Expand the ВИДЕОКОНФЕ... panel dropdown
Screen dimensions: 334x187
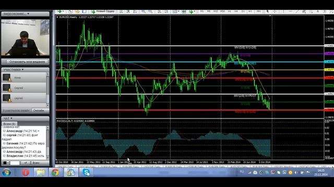28,14
